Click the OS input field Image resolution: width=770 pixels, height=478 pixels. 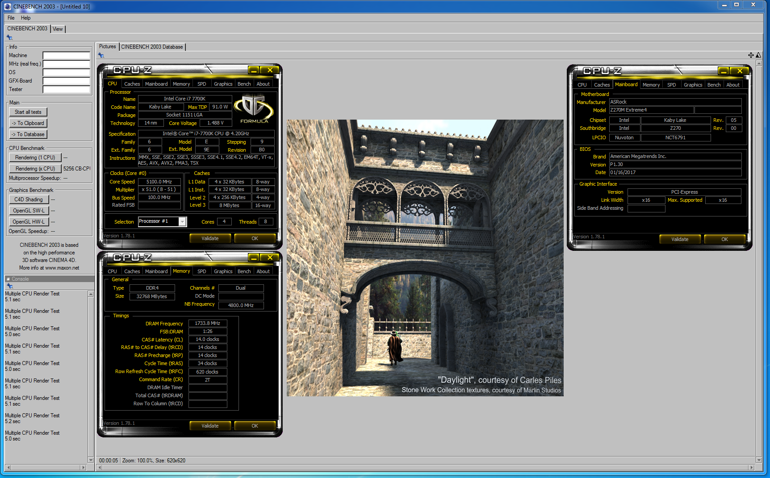click(67, 72)
